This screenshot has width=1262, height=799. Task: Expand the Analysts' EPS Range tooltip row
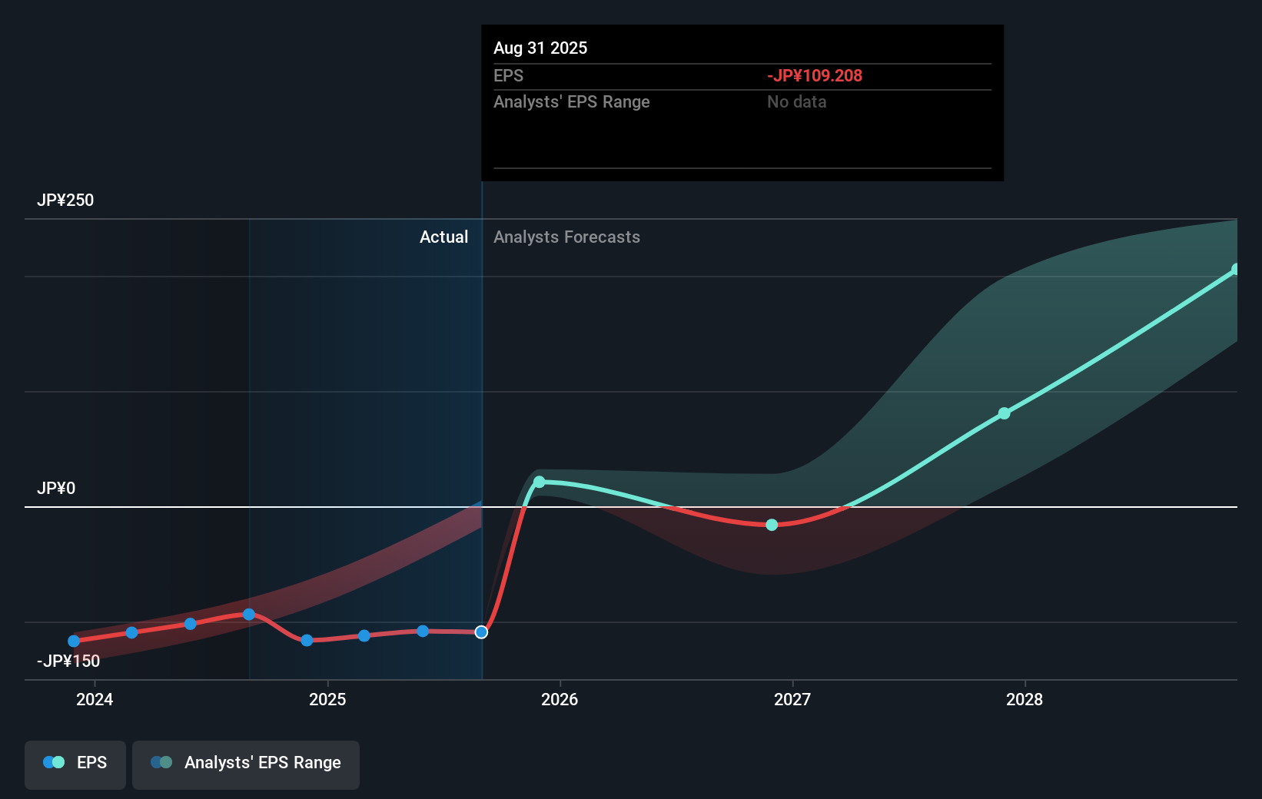pyautogui.click(x=571, y=101)
